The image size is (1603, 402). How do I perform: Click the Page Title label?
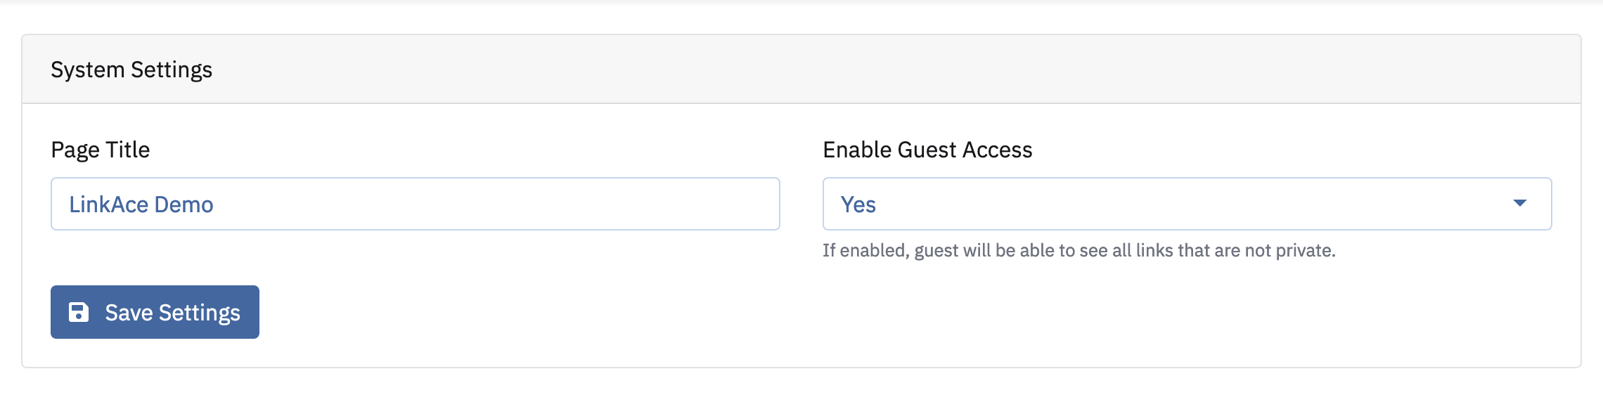[x=101, y=150]
